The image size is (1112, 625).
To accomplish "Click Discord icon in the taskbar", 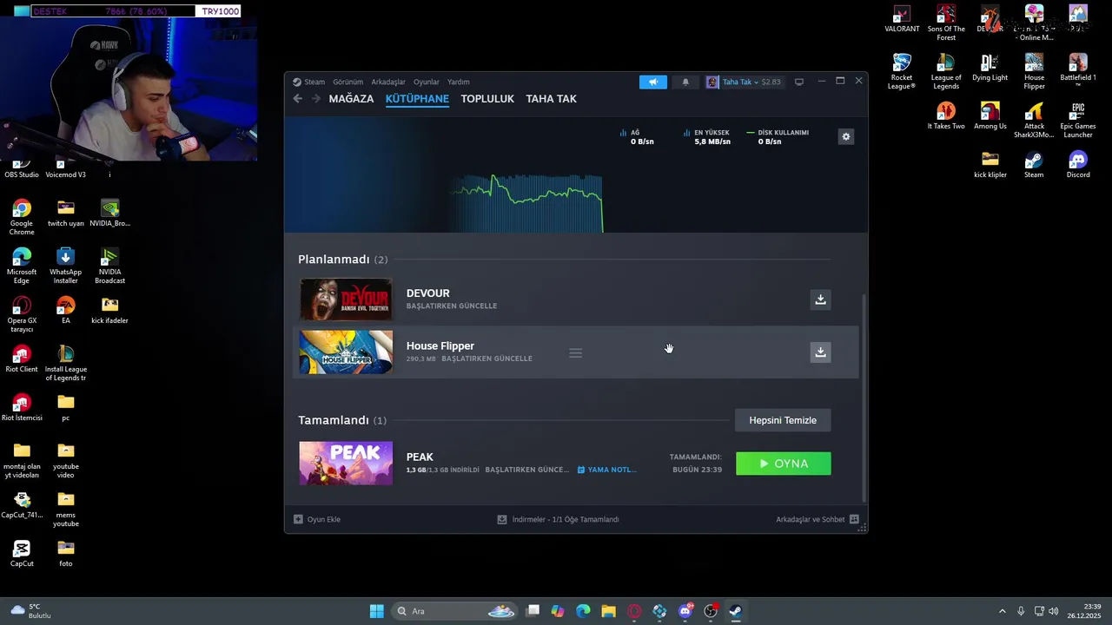I will pos(685,611).
